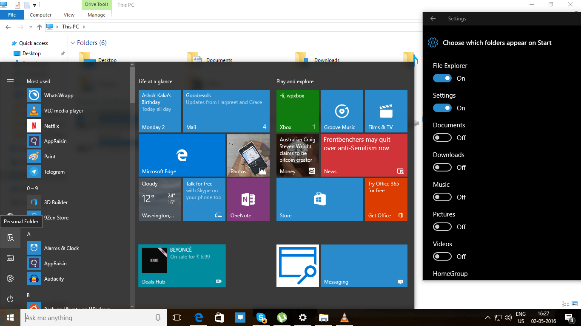Open the Weather tile for Washington

160,200
